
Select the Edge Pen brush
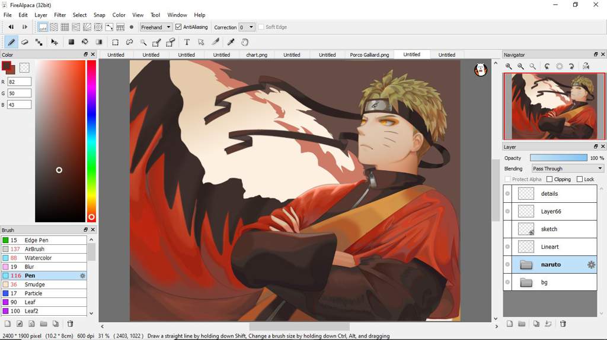point(44,240)
